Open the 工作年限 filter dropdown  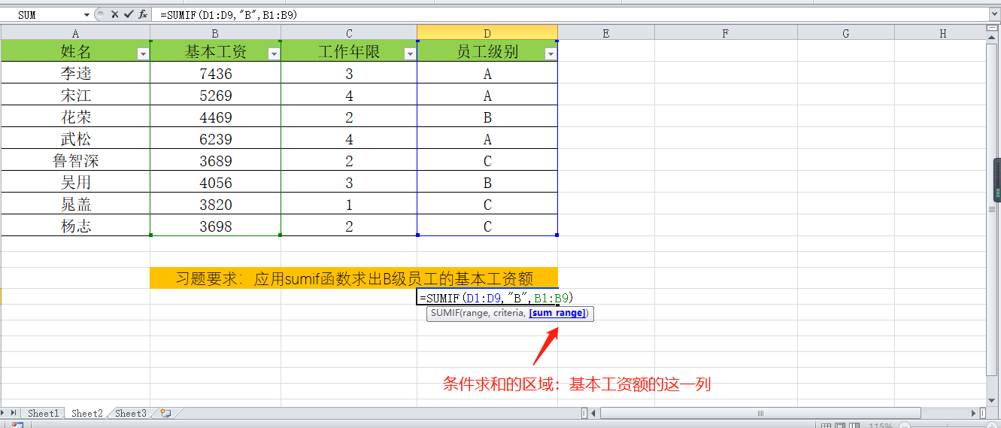410,53
